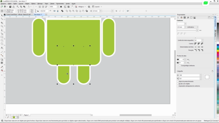Open the Arquivo menu

pos(3,4)
